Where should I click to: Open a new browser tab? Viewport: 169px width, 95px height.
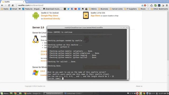27,2
